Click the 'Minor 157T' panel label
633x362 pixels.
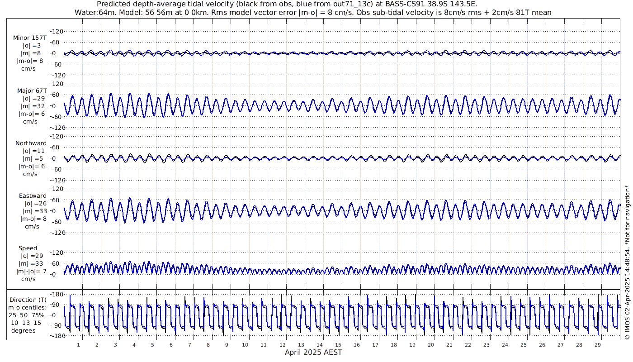[30, 38]
